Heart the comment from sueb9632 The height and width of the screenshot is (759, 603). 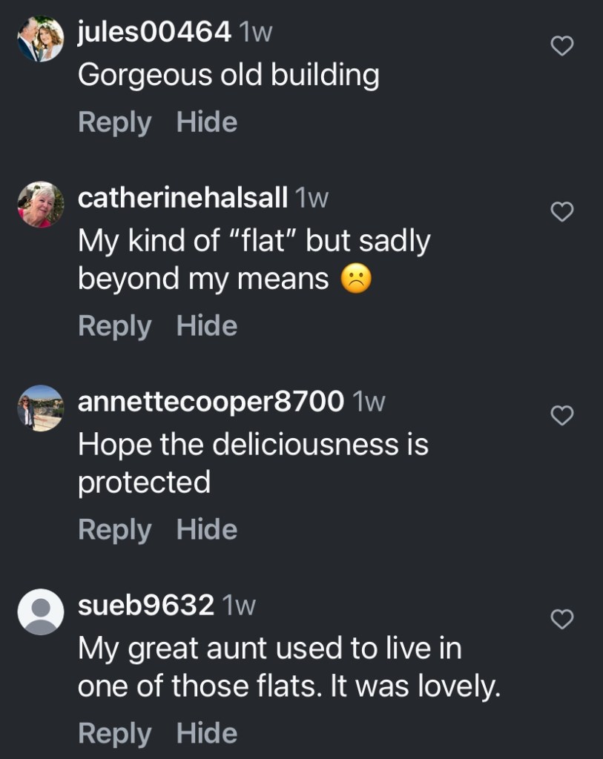click(563, 620)
